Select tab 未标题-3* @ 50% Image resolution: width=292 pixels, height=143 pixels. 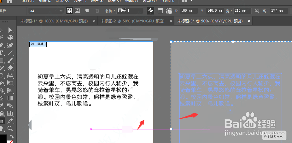[x=210, y=21]
